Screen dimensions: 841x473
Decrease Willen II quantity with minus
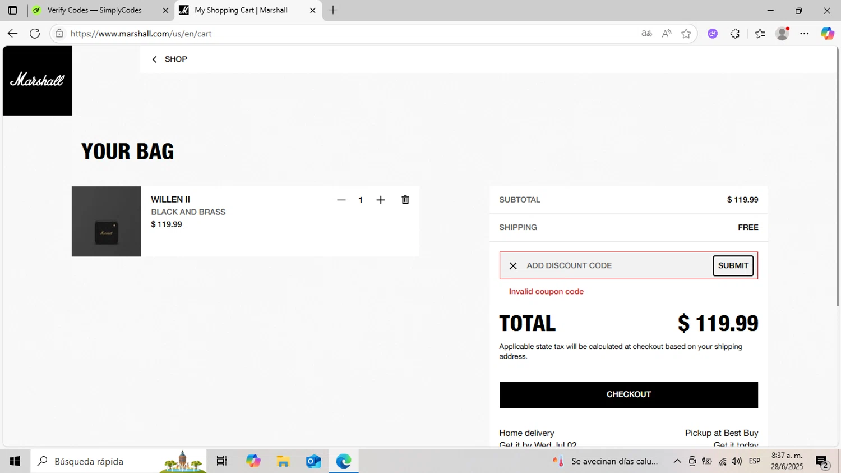tap(341, 200)
